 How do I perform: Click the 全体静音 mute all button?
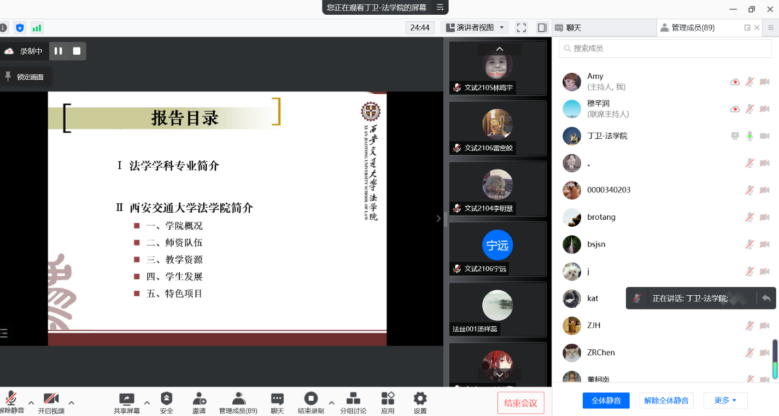coord(606,401)
